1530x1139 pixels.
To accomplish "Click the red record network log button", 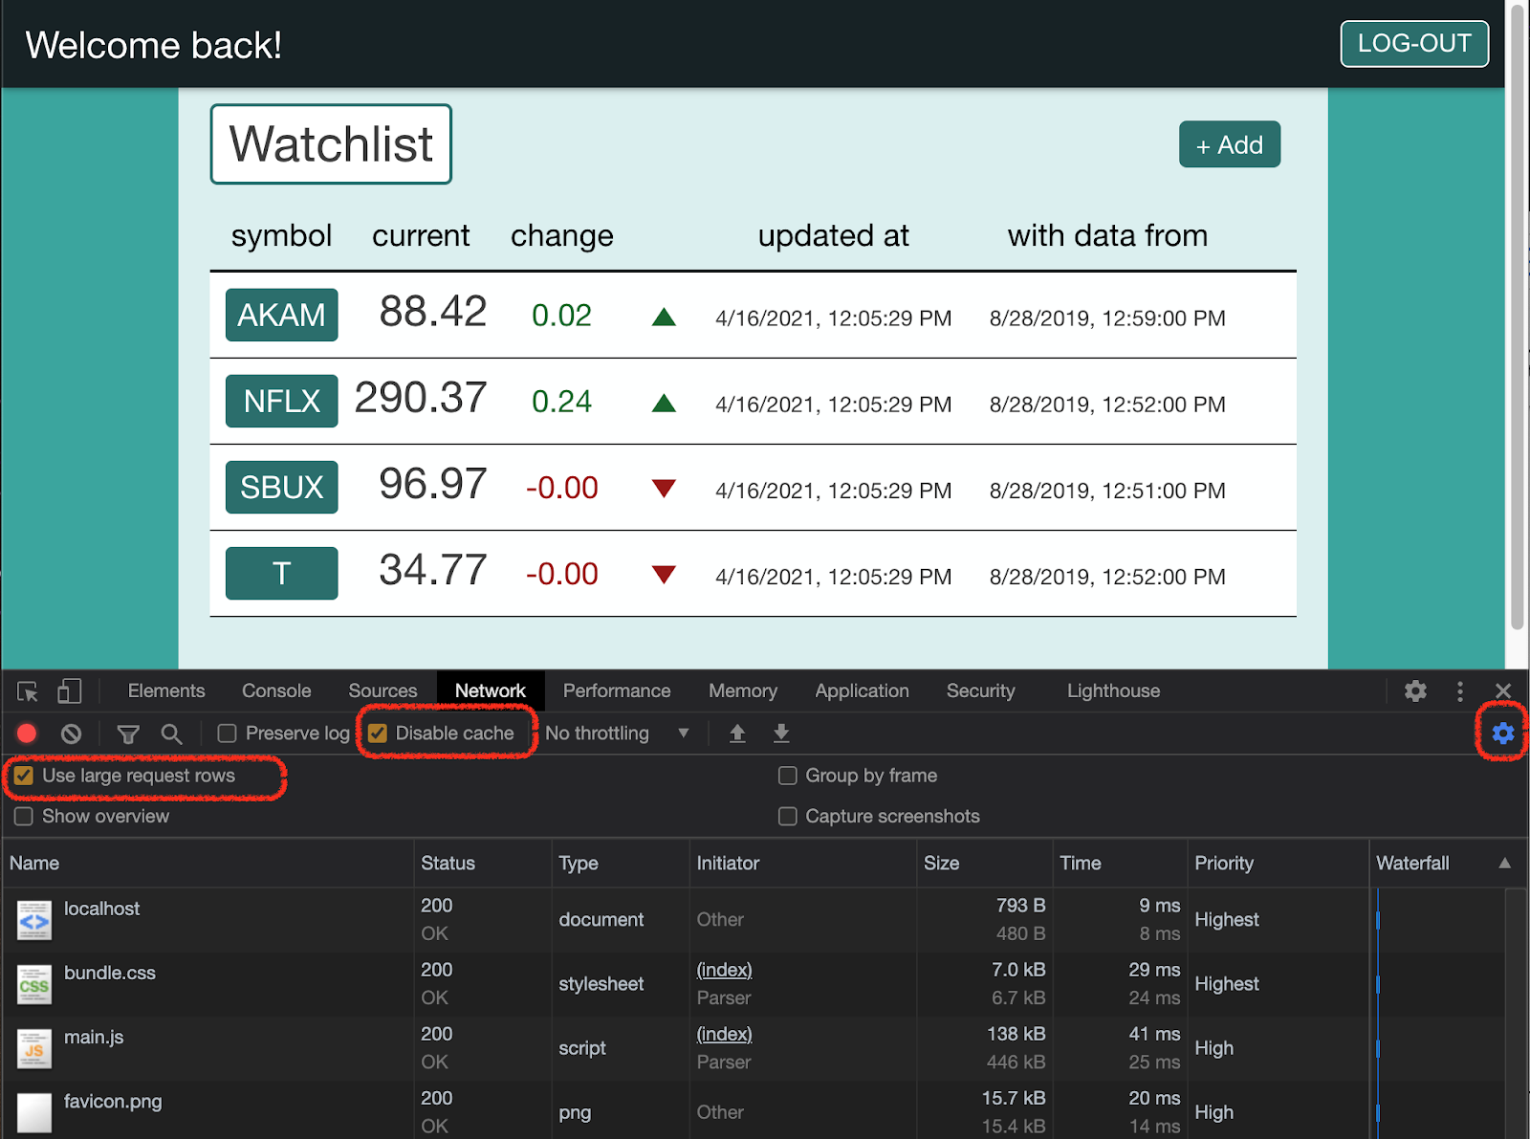I will pos(27,734).
